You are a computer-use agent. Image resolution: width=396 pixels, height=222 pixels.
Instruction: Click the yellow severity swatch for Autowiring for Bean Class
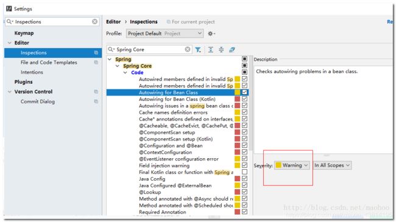[237, 92]
